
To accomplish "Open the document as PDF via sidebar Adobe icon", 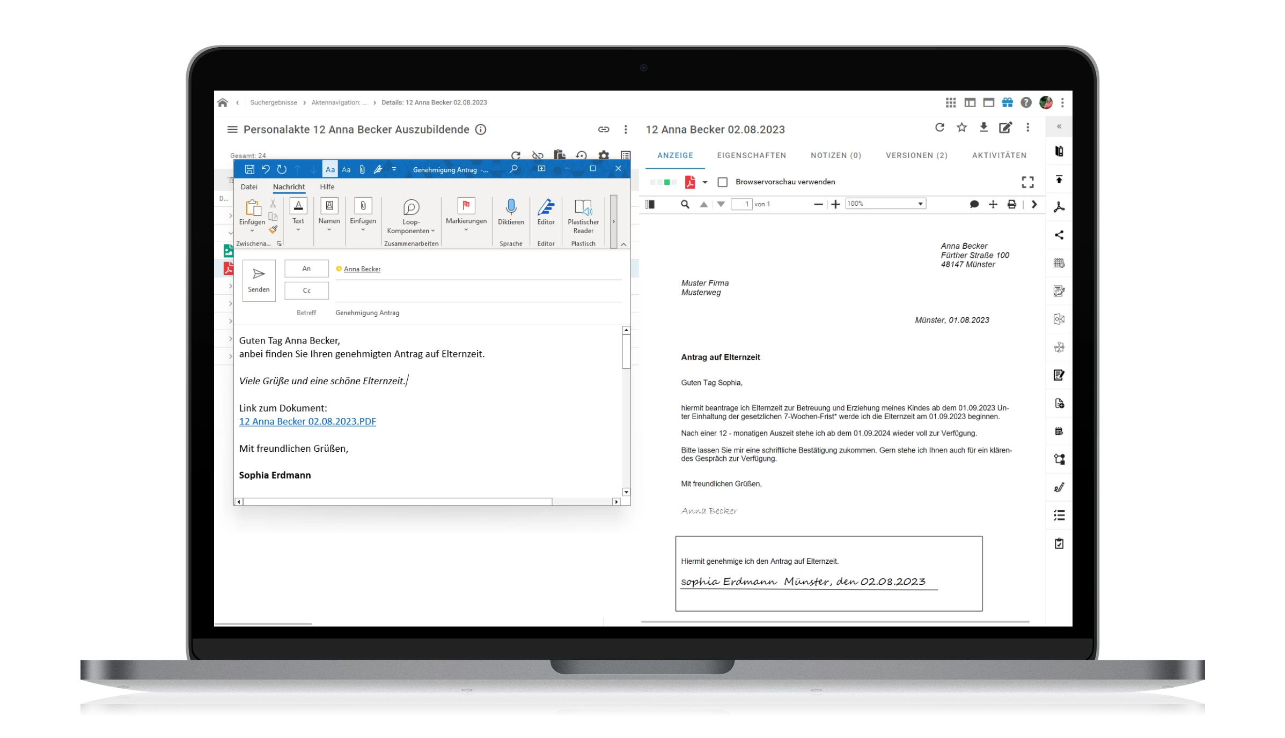I will 1059,206.
